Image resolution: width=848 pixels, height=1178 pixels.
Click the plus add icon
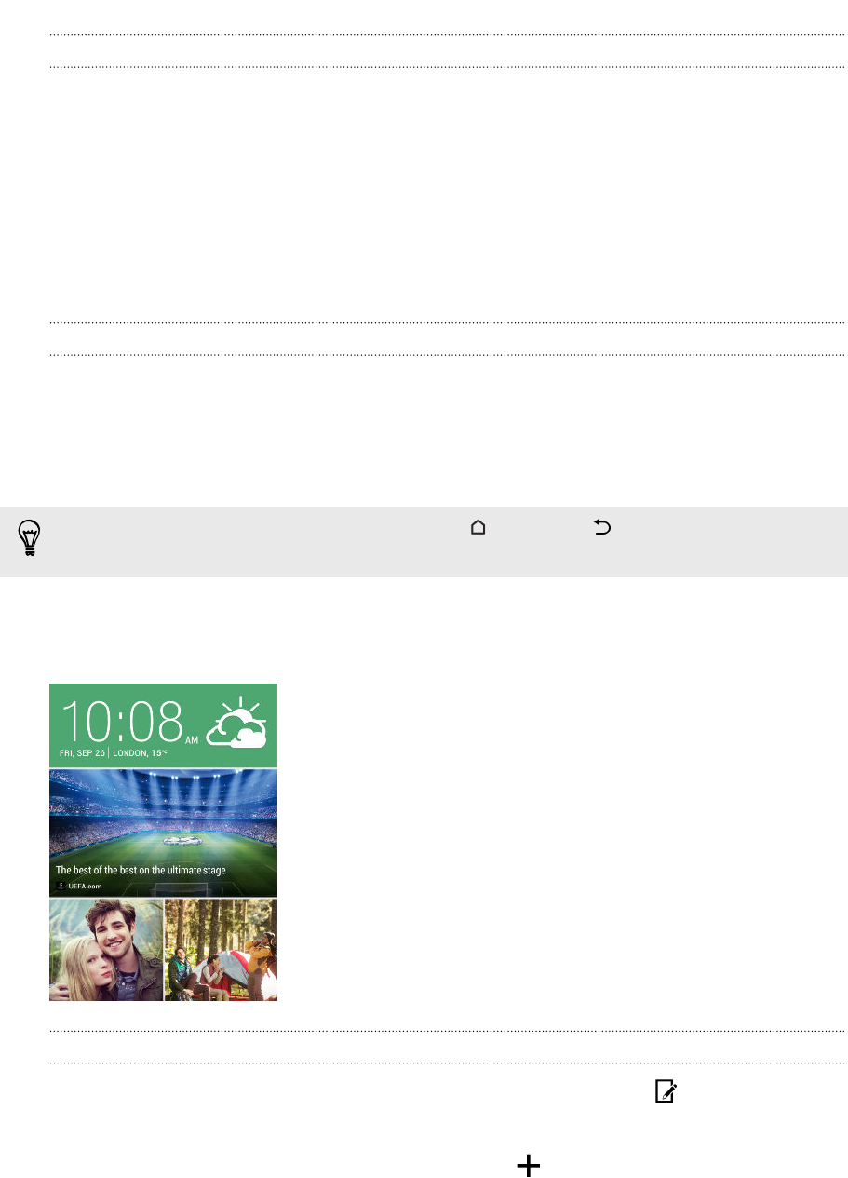tap(528, 1165)
